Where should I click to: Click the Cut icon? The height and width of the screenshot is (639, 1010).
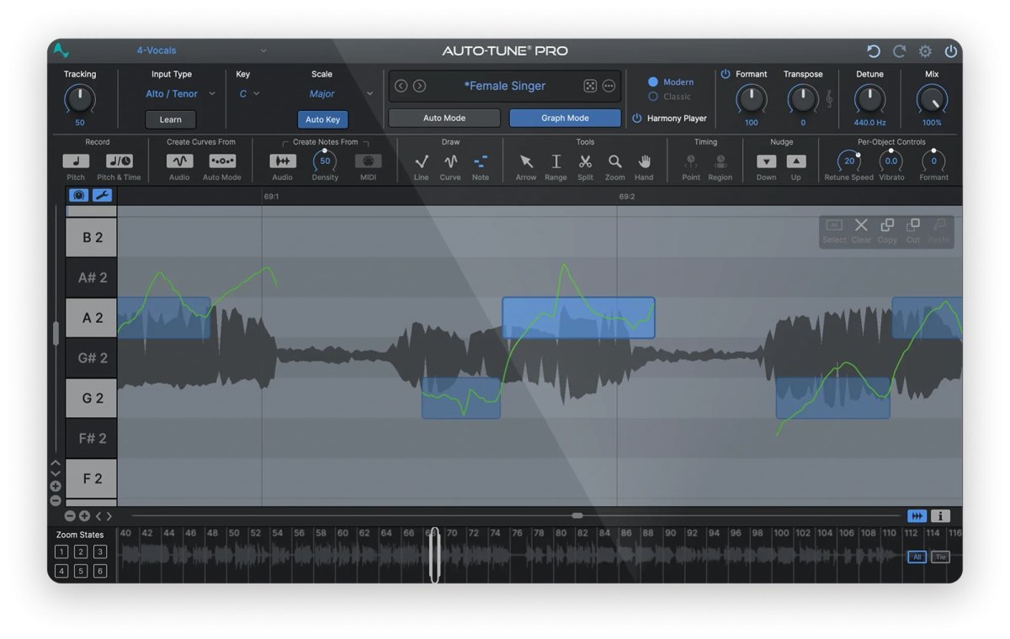coord(913,225)
